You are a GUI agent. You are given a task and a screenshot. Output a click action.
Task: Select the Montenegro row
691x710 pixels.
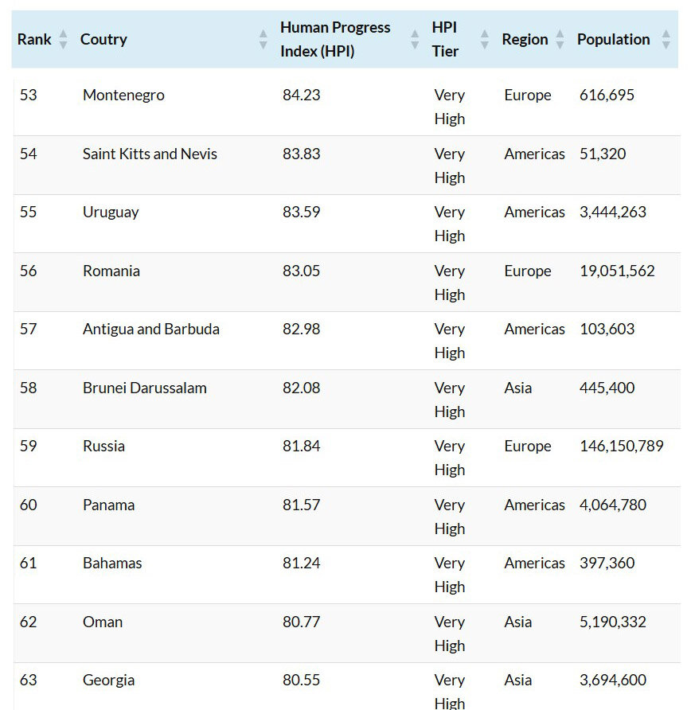347,107
